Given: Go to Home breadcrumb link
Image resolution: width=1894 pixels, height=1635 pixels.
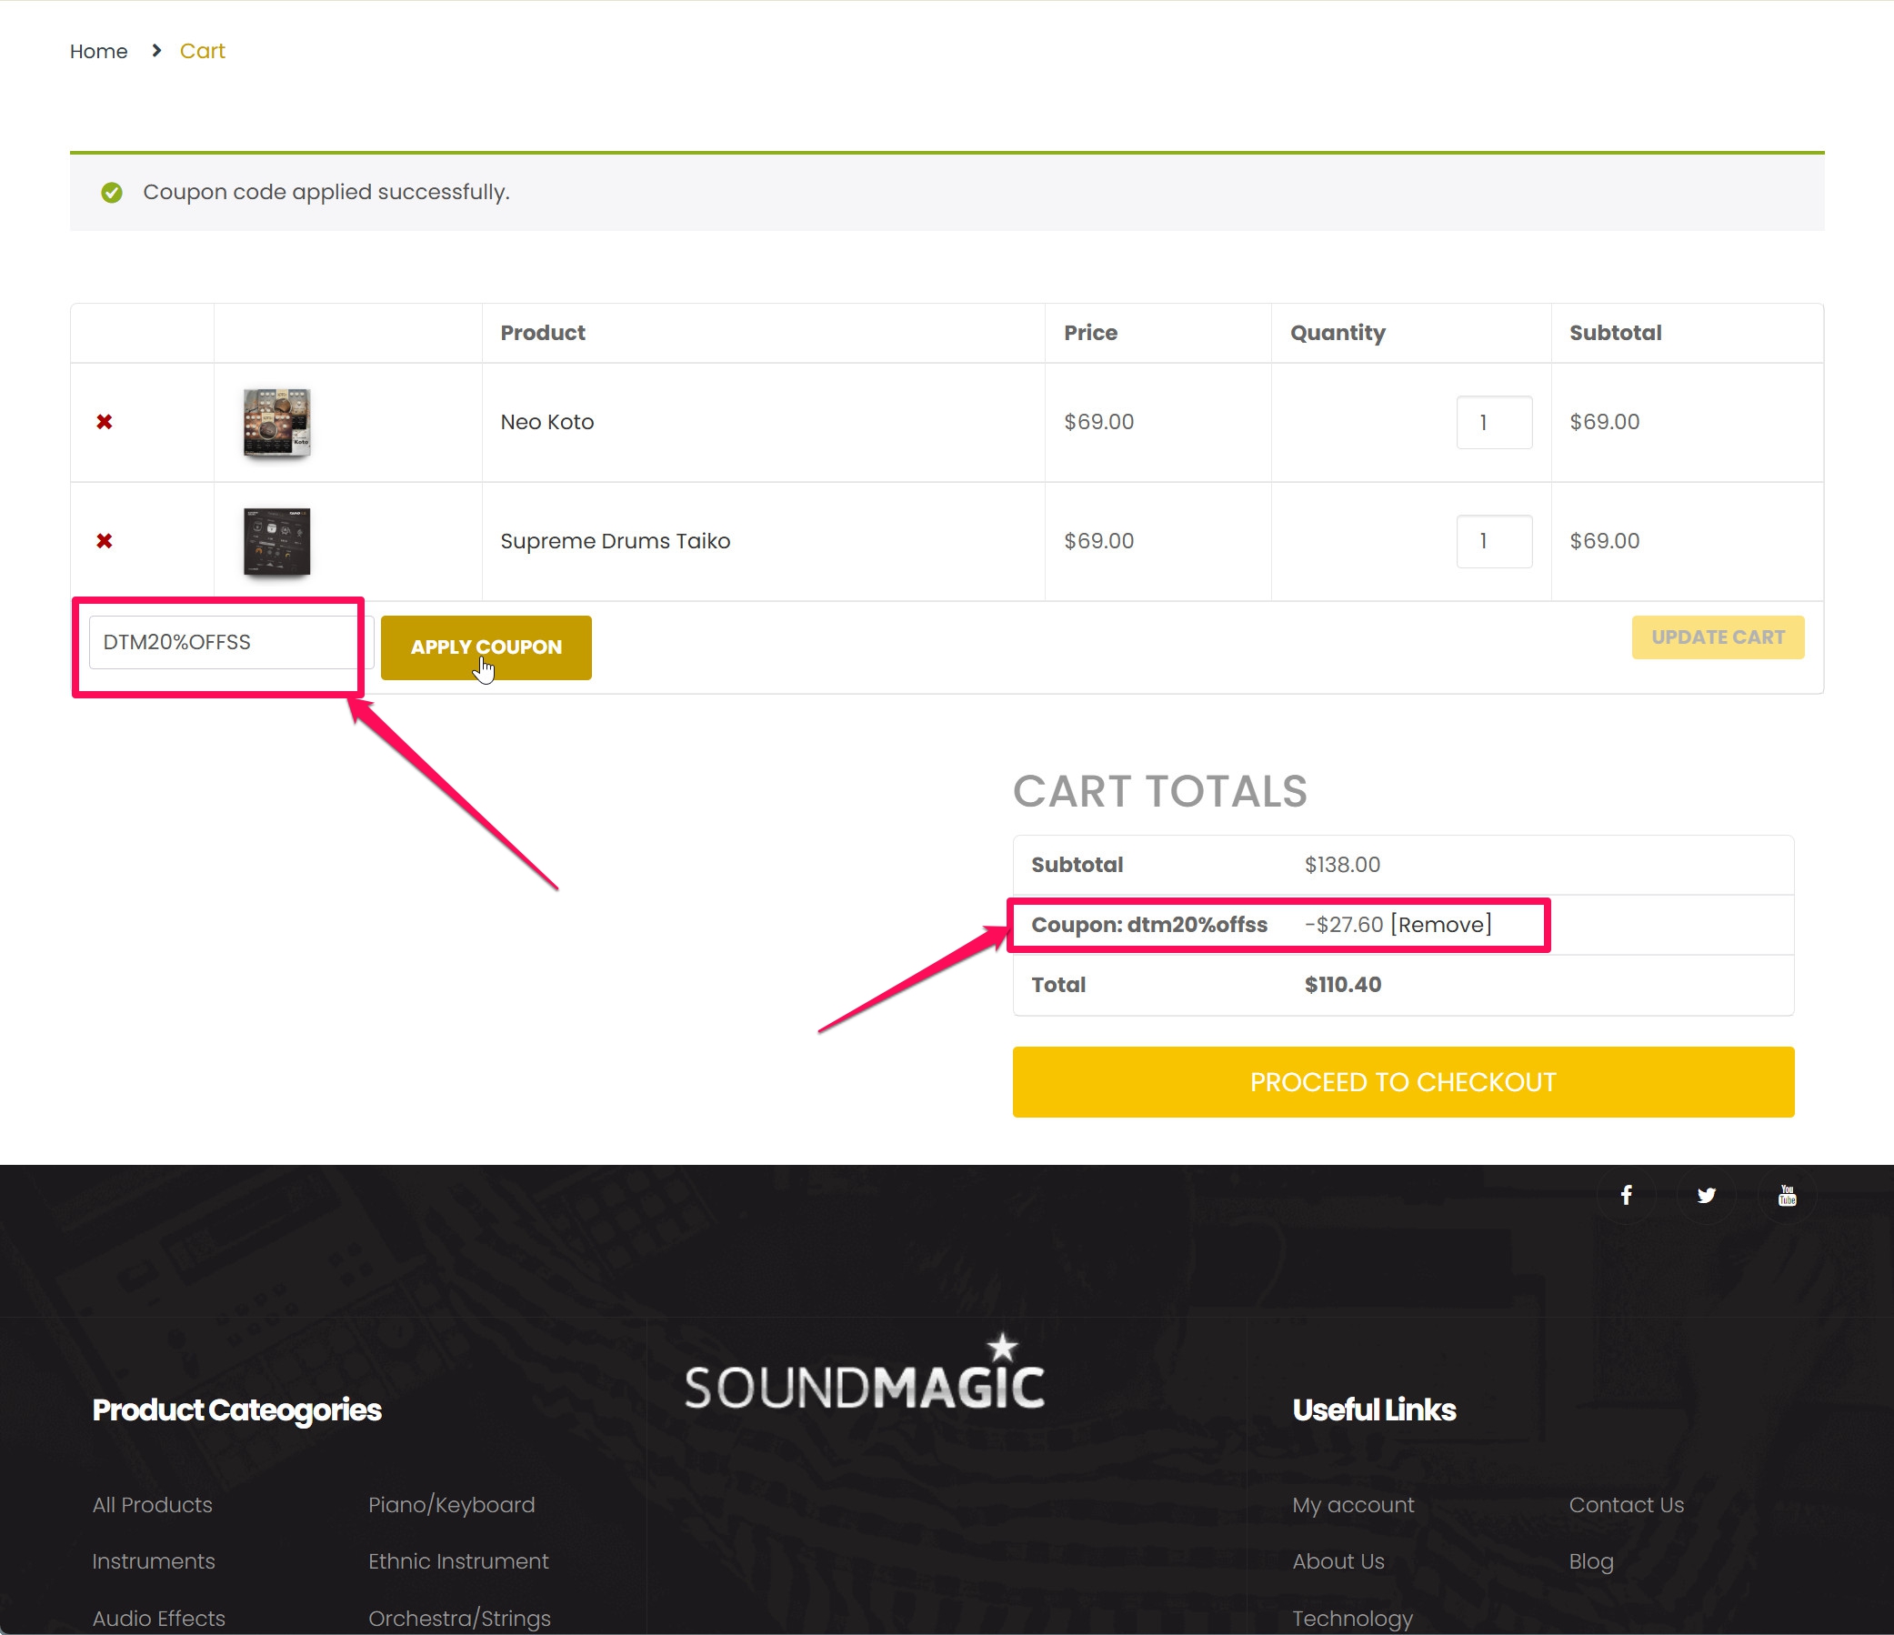Looking at the screenshot, I should [99, 51].
